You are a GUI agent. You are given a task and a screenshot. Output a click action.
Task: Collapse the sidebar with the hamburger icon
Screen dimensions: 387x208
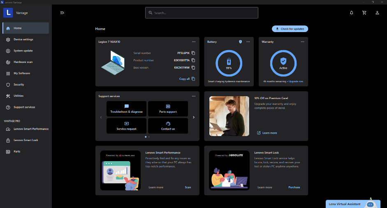(x=62, y=13)
